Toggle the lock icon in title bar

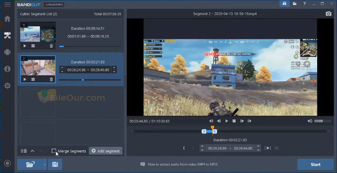click(x=284, y=4)
